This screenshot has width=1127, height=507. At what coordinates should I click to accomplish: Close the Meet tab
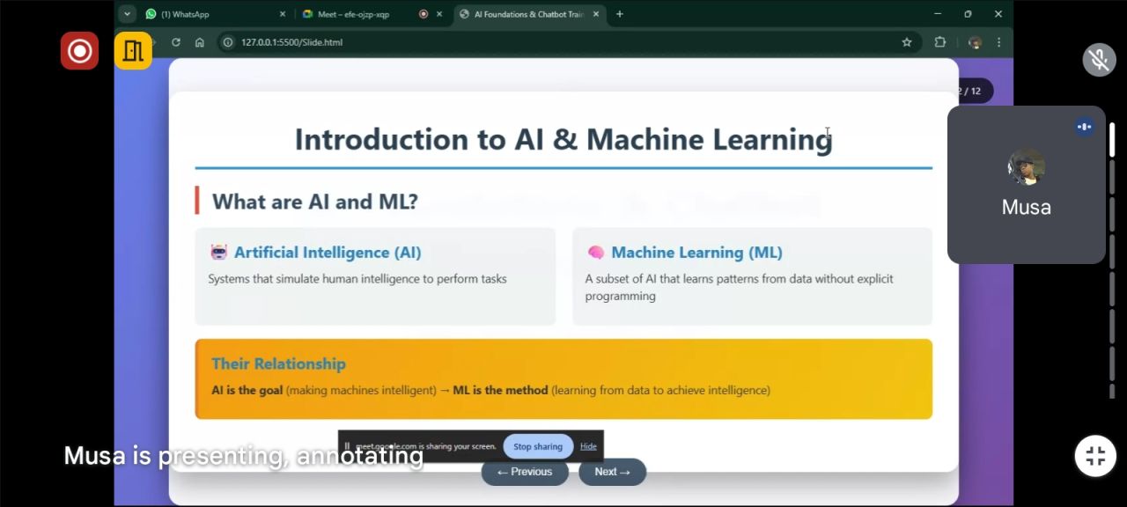pyautogui.click(x=439, y=14)
